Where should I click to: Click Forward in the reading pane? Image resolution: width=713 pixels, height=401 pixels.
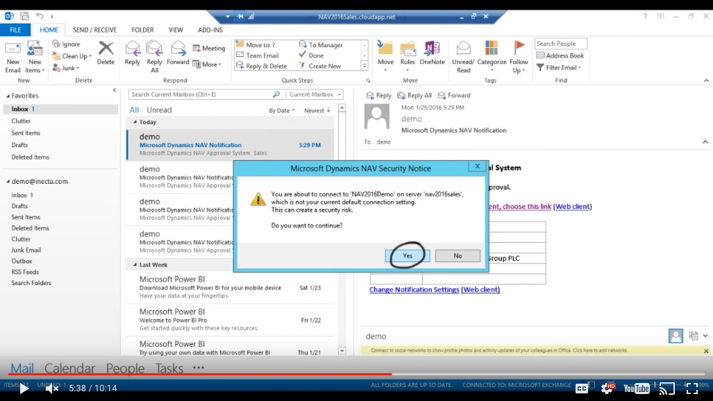454,96
